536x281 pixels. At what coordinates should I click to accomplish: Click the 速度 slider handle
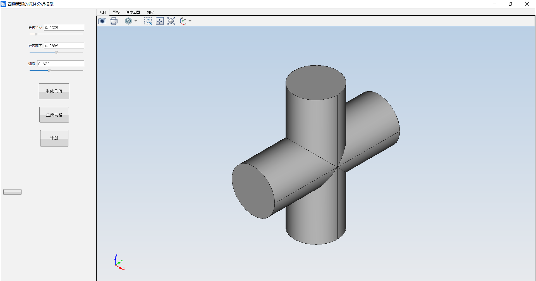click(x=49, y=70)
